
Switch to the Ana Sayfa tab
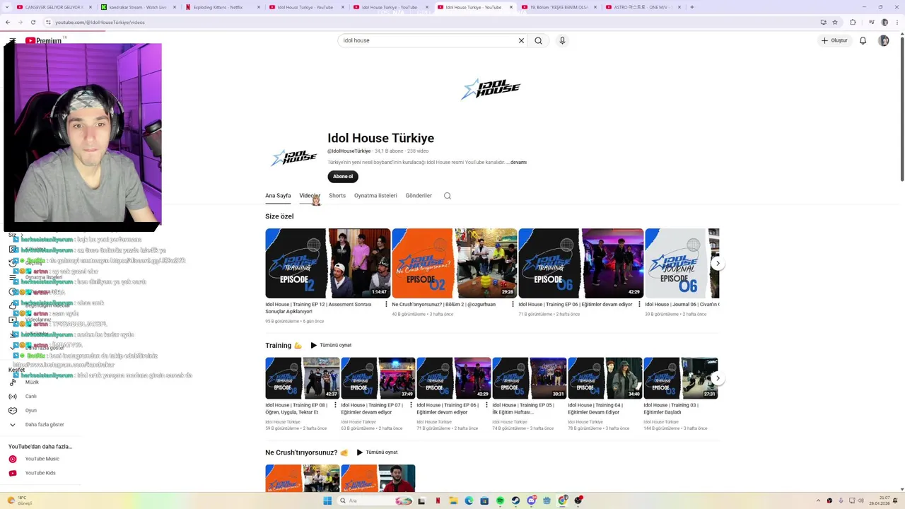(x=278, y=196)
